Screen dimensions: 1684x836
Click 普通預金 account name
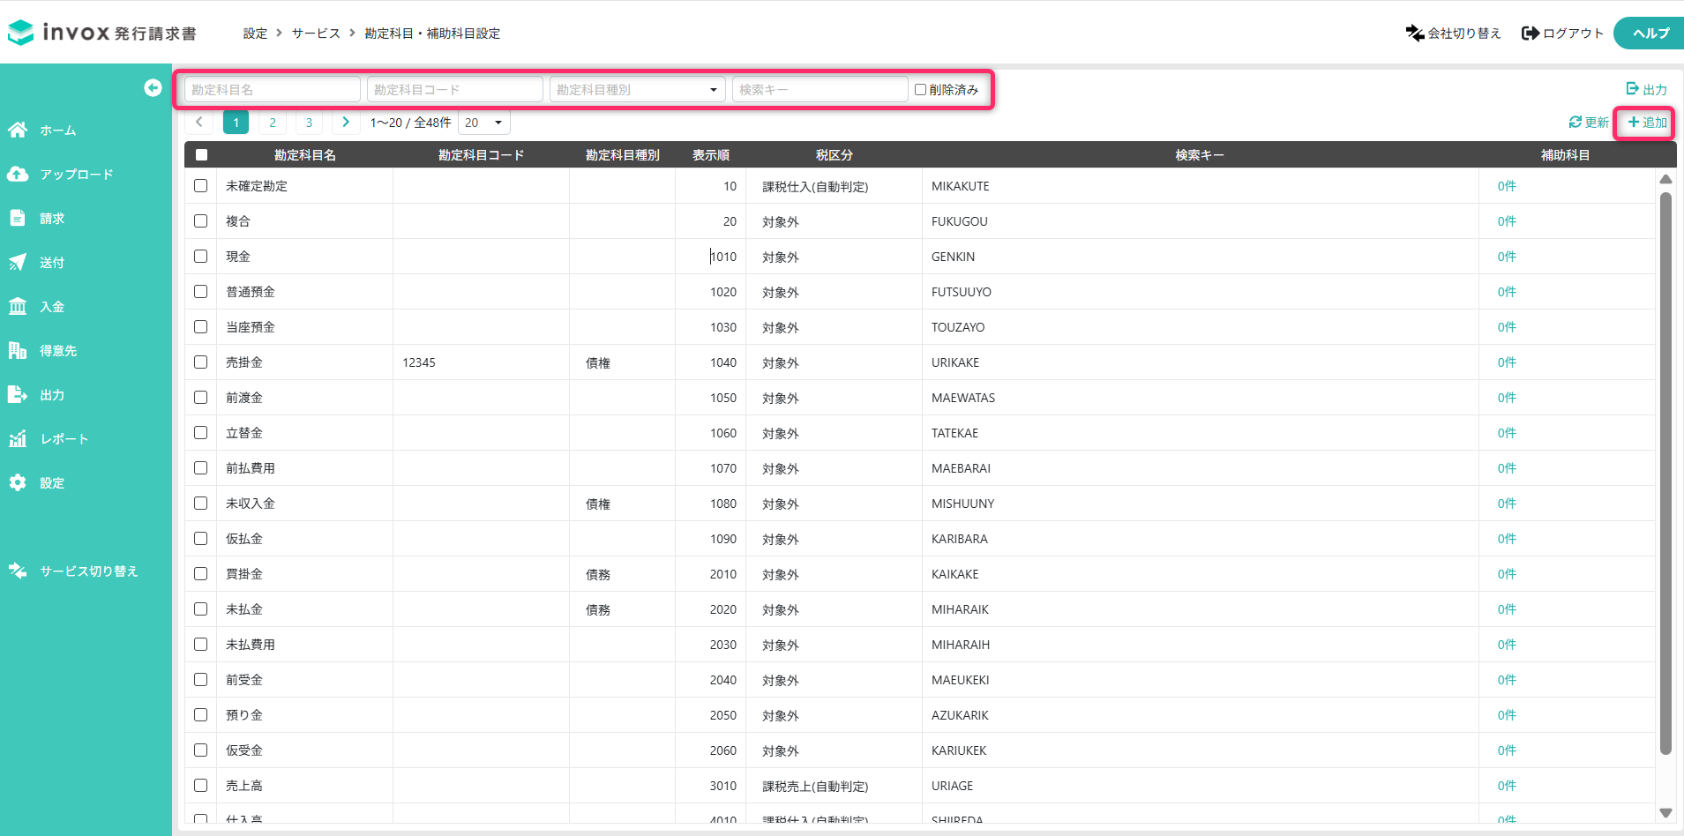[x=251, y=292]
